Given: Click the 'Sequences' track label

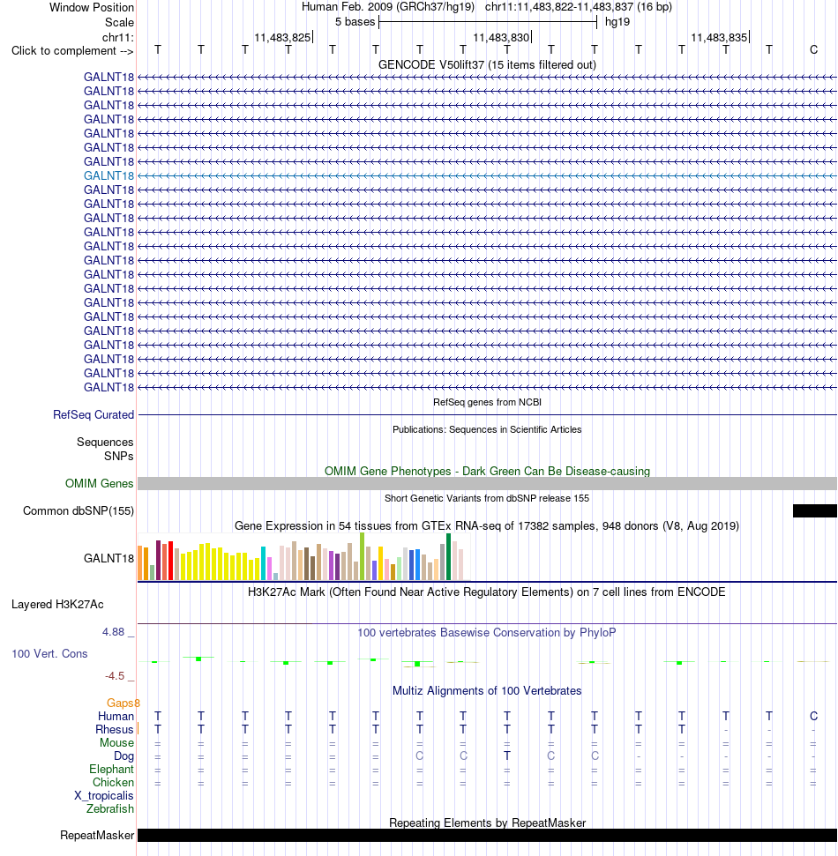Looking at the screenshot, I should point(105,443).
